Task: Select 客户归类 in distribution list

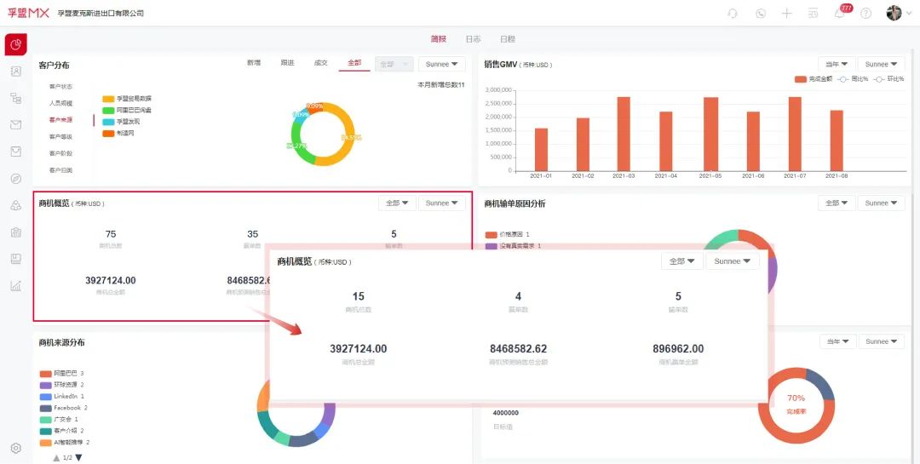Action: coord(61,170)
